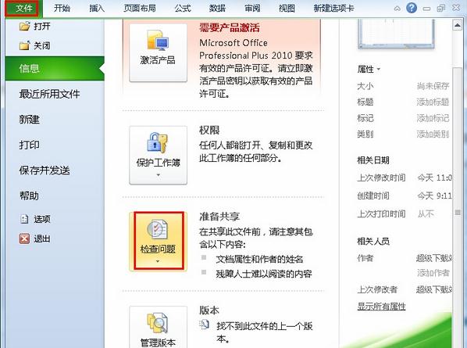Switch to the 开始 ribbon tab
This screenshot has height=348, width=467.
(62, 8)
